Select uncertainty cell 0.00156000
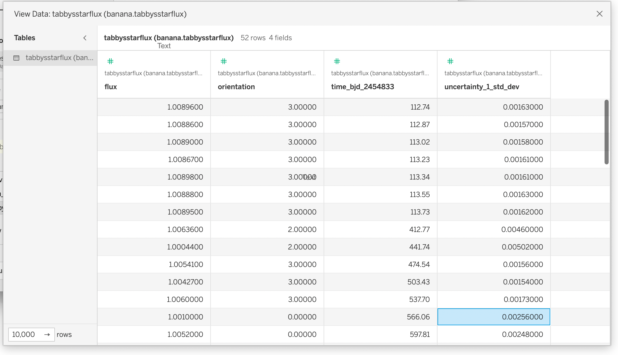The width and height of the screenshot is (618, 355). click(x=494, y=265)
